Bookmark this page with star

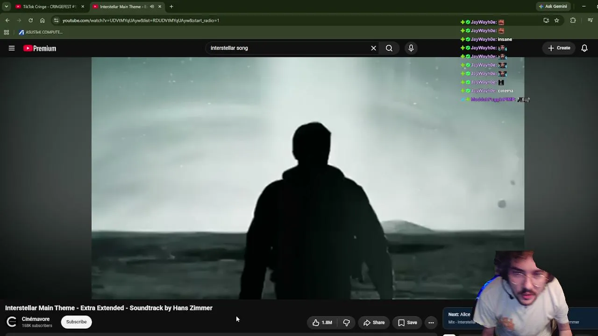557,21
